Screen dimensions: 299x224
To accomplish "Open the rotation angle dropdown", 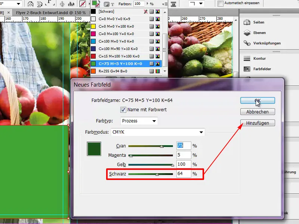I will click(x=18, y=4).
